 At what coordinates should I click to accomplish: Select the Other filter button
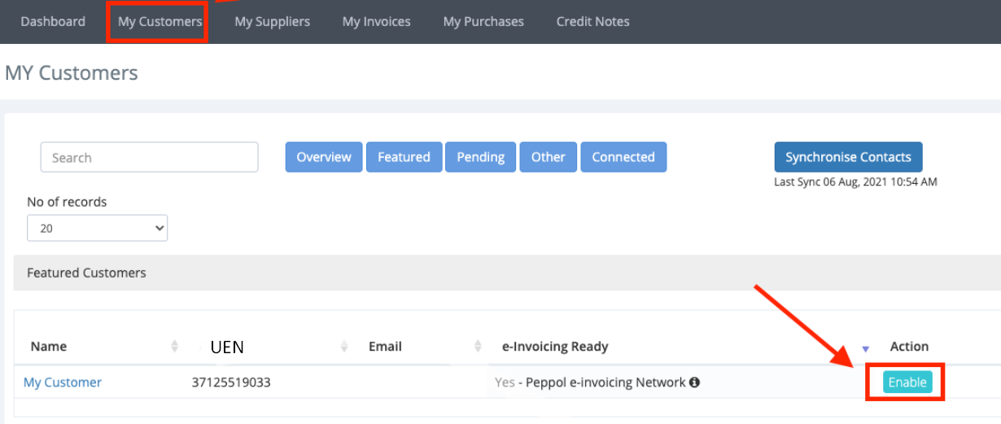[549, 157]
